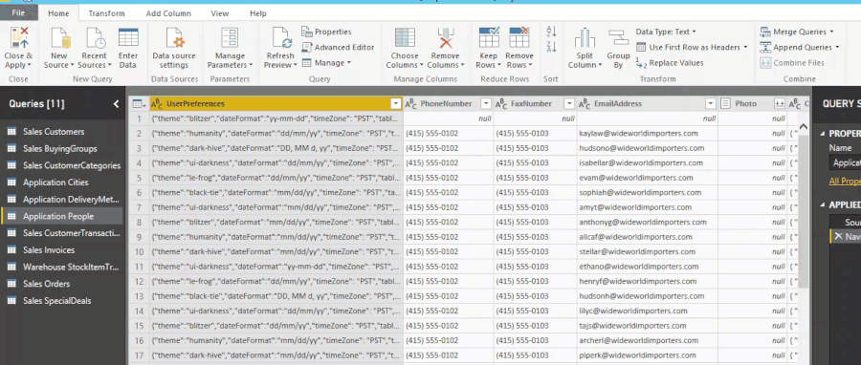Viewport: 861px width, 365px height.
Task: Open the New Source icon
Action: point(60,37)
